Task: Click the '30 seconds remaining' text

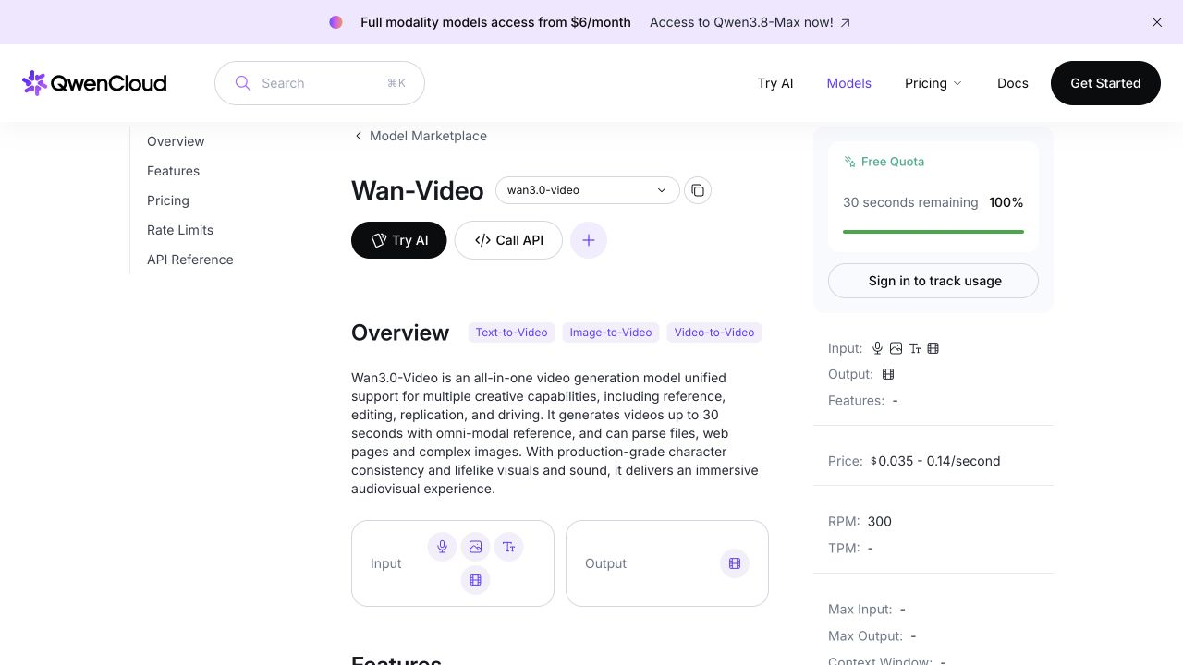Action: (910, 202)
